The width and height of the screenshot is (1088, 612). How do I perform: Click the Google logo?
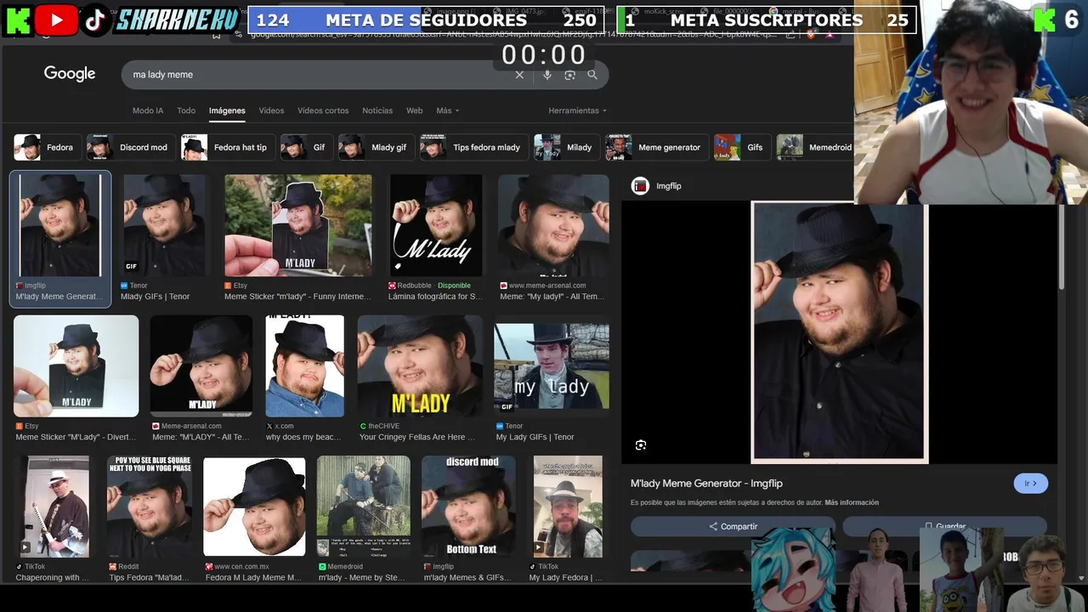(x=70, y=74)
